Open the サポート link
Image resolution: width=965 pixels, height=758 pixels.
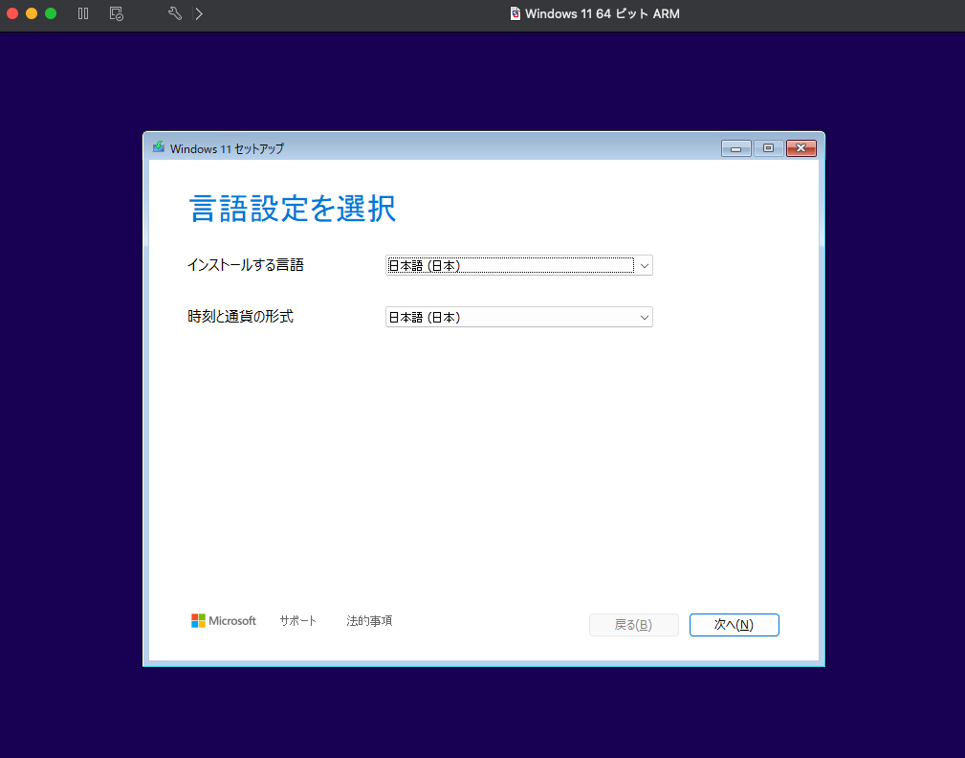(x=297, y=620)
